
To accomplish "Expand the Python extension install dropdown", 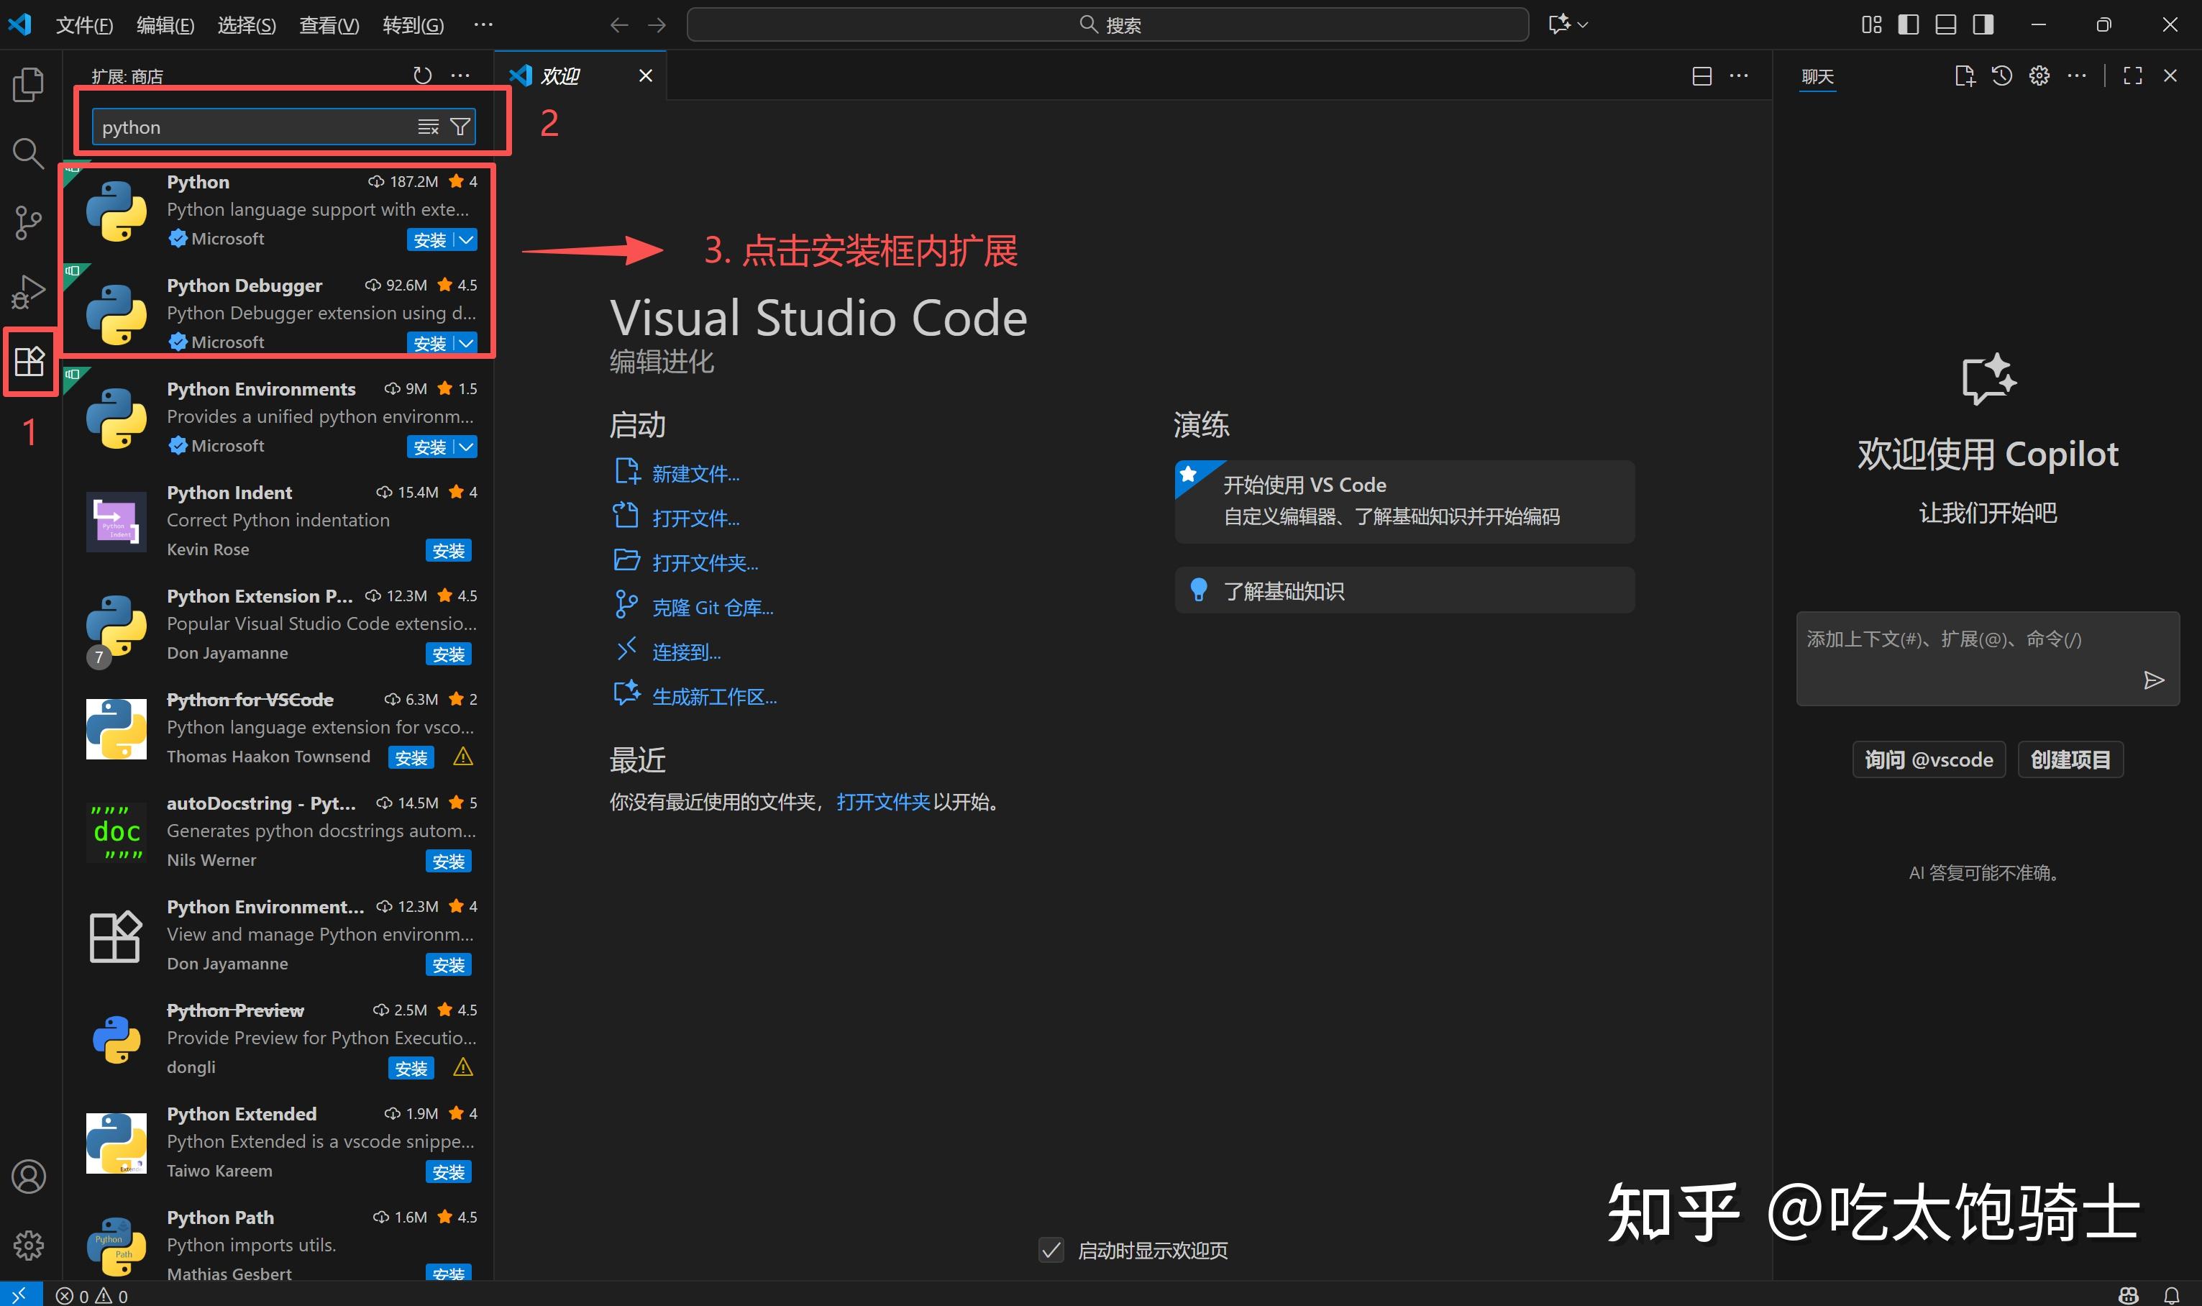I will [465, 239].
